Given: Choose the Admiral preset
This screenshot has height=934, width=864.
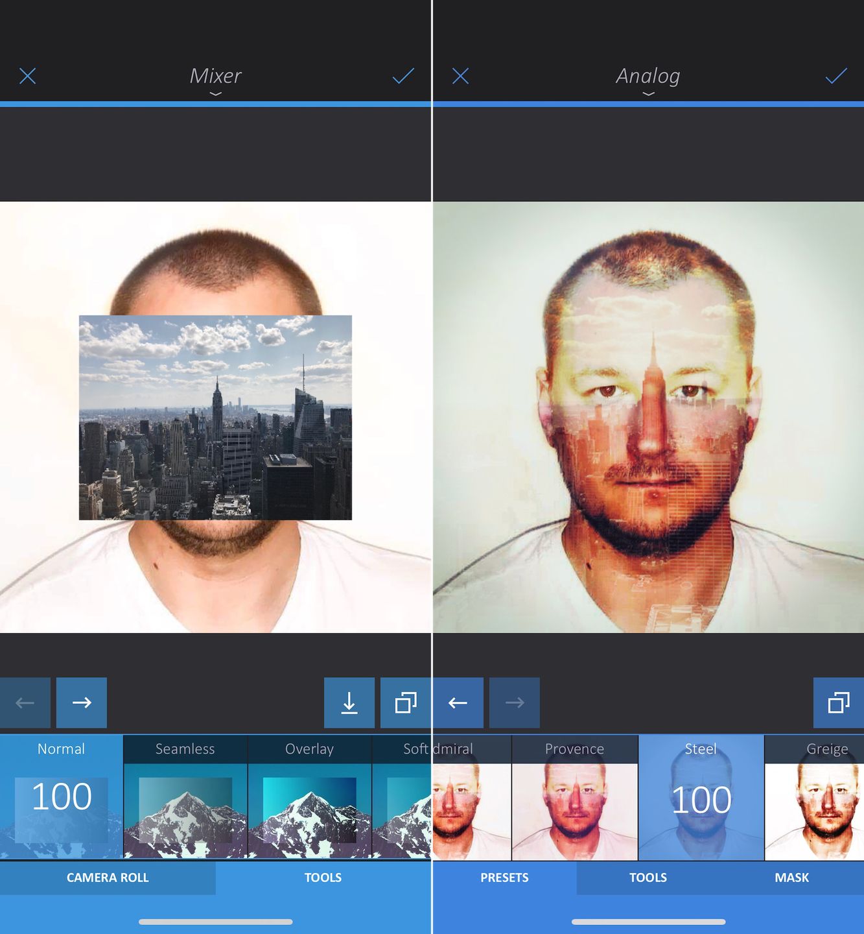Looking at the screenshot, I should (x=472, y=797).
